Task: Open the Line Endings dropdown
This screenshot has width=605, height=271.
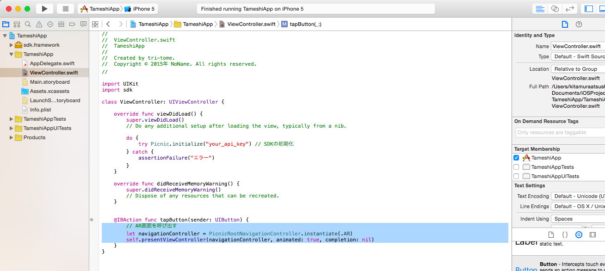Action: point(578,206)
